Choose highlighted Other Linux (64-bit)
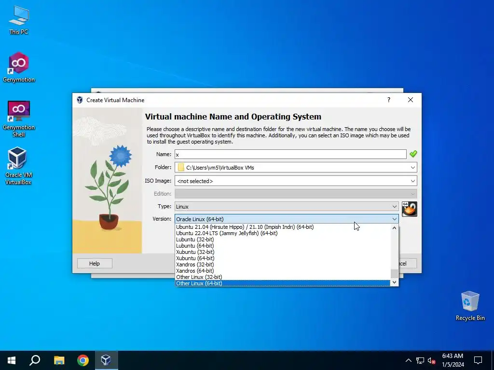 [x=283, y=283]
